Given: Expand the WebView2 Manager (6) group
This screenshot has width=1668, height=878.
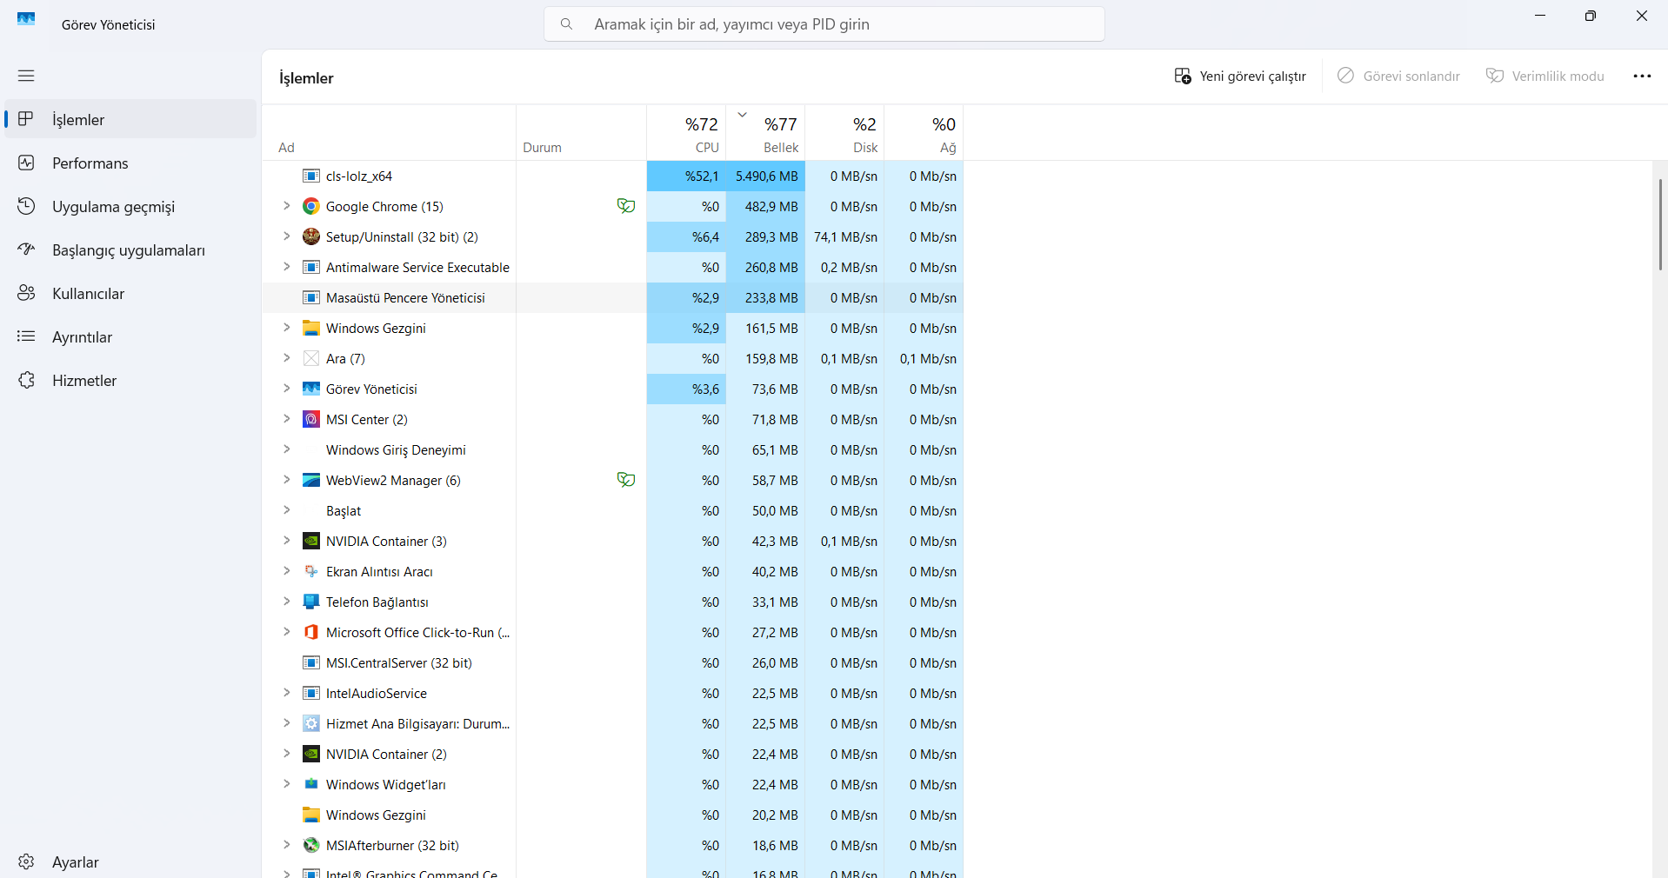Looking at the screenshot, I should click(x=286, y=480).
